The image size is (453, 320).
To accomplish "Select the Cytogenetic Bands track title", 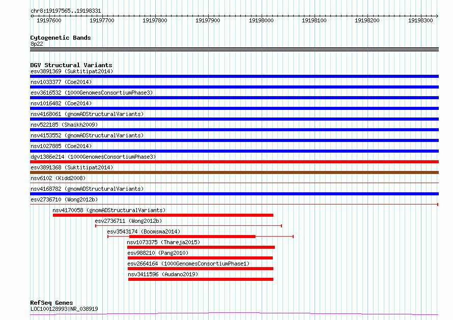I will click(x=61, y=38).
